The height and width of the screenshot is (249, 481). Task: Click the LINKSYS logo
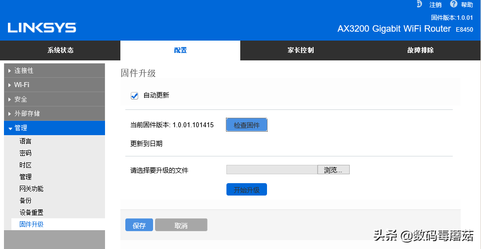click(x=42, y=28)
